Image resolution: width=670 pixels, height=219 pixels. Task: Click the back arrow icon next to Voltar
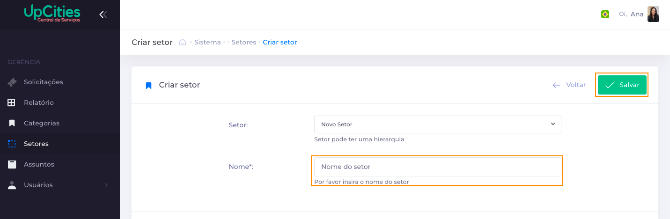[556, 85]
